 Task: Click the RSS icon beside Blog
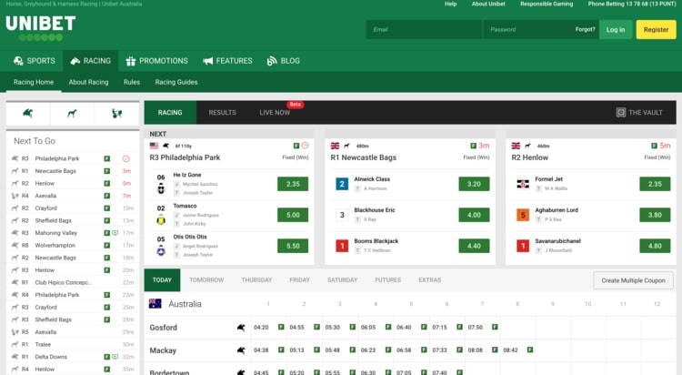tap(272, 61)
